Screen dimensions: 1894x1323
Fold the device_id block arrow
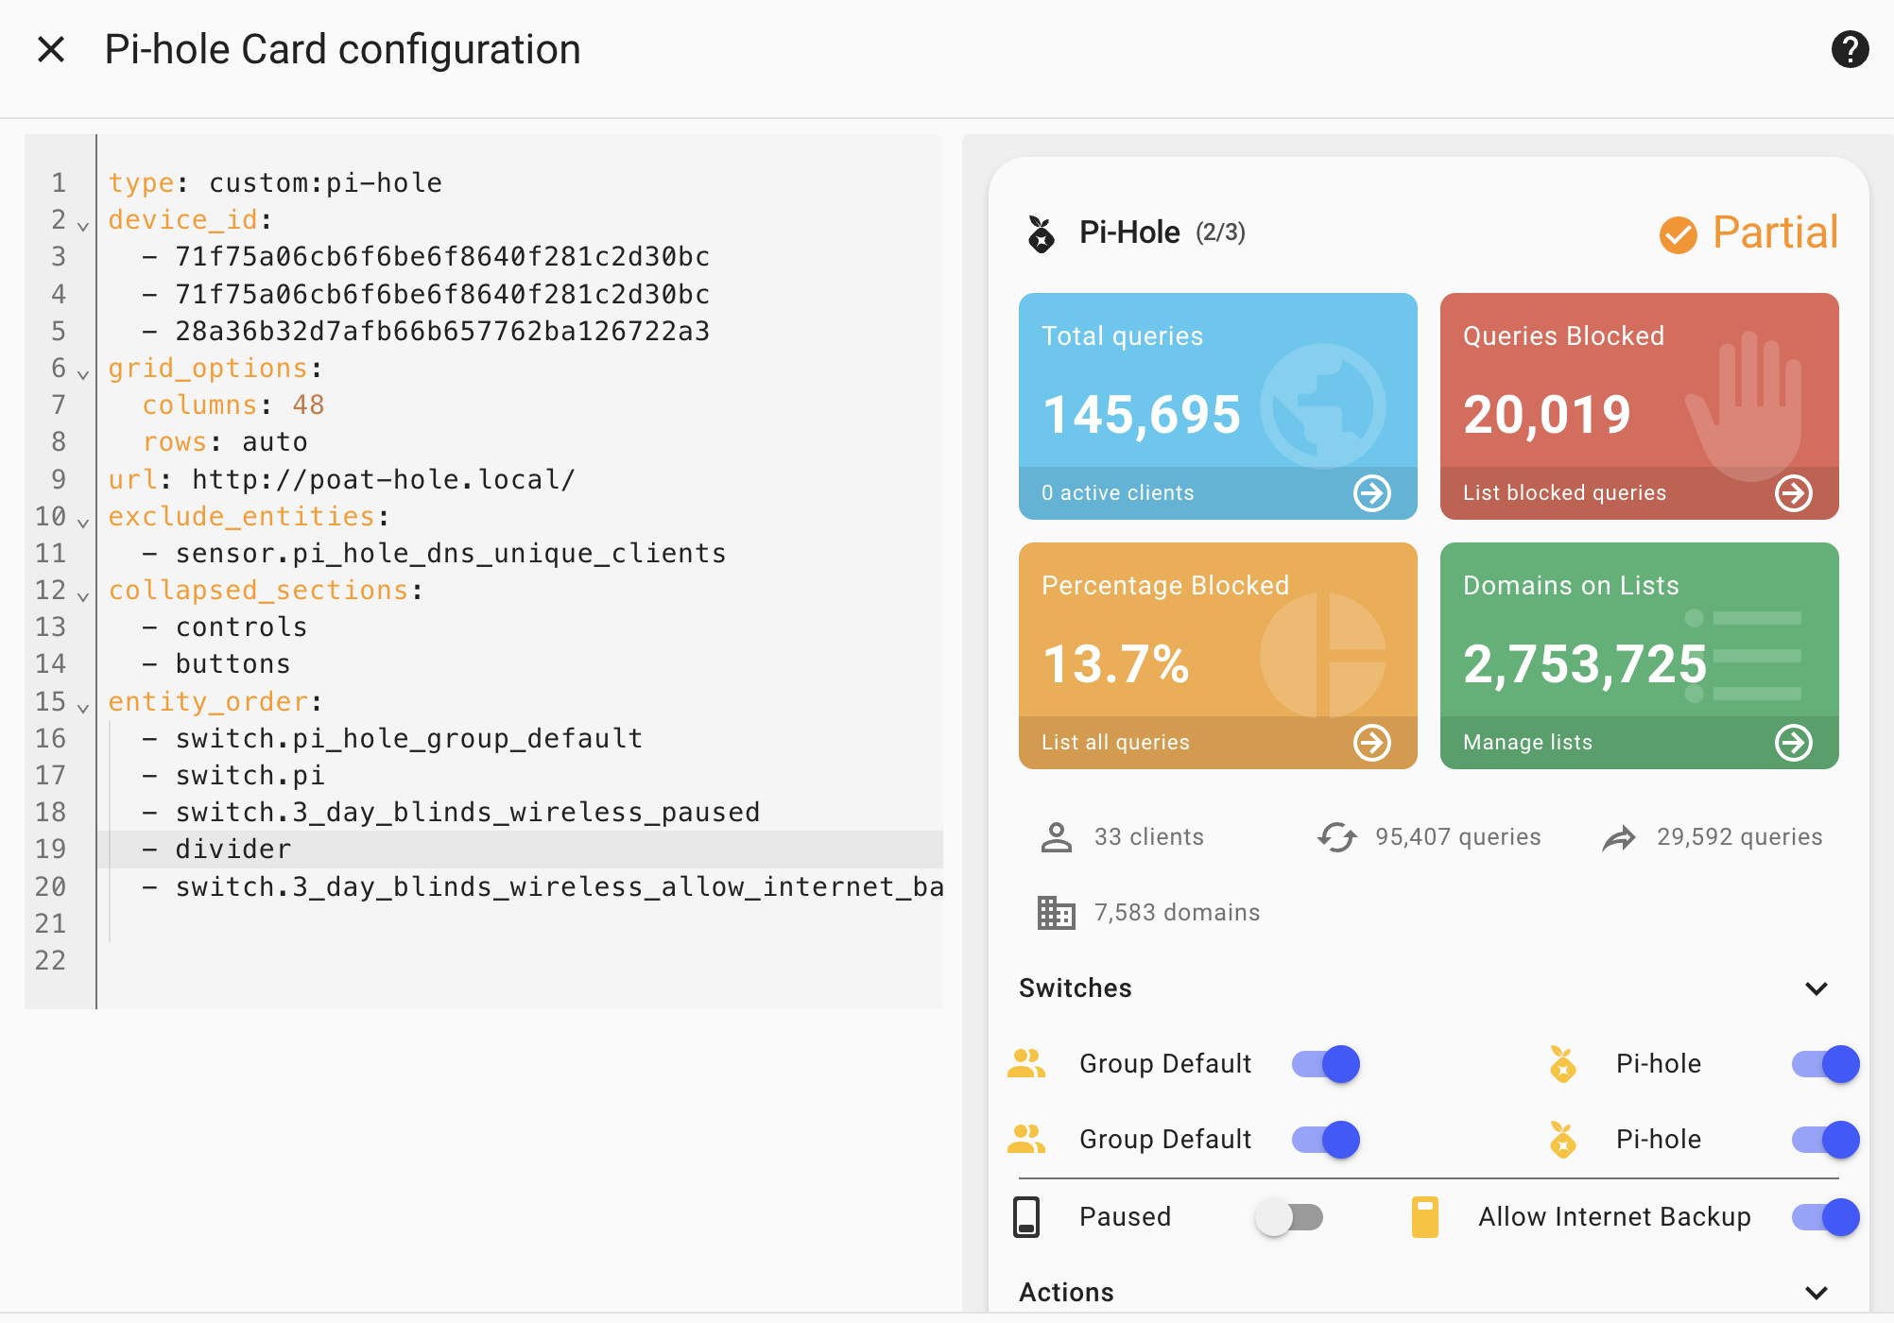pos(83,226)
